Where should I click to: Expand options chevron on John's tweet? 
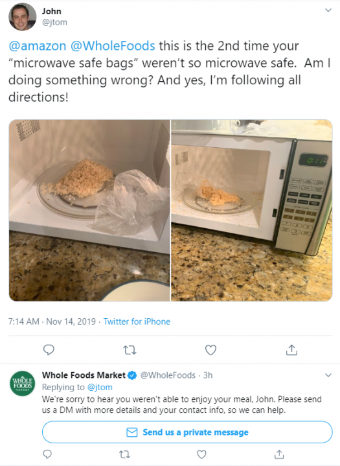(x=328, y=10)
